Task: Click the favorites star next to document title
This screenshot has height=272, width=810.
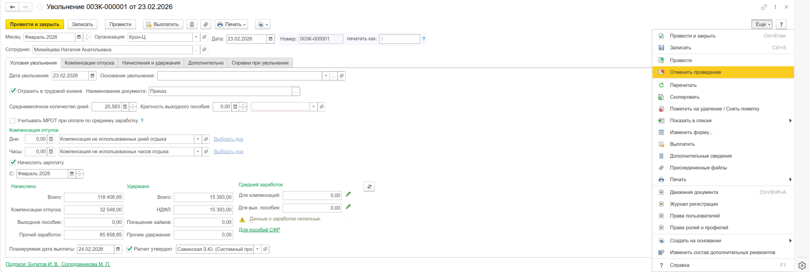Action: [40, 7]
